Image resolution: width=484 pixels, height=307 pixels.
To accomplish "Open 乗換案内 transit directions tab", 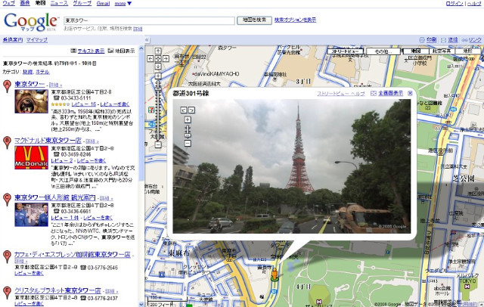I will tap(13, 40).
